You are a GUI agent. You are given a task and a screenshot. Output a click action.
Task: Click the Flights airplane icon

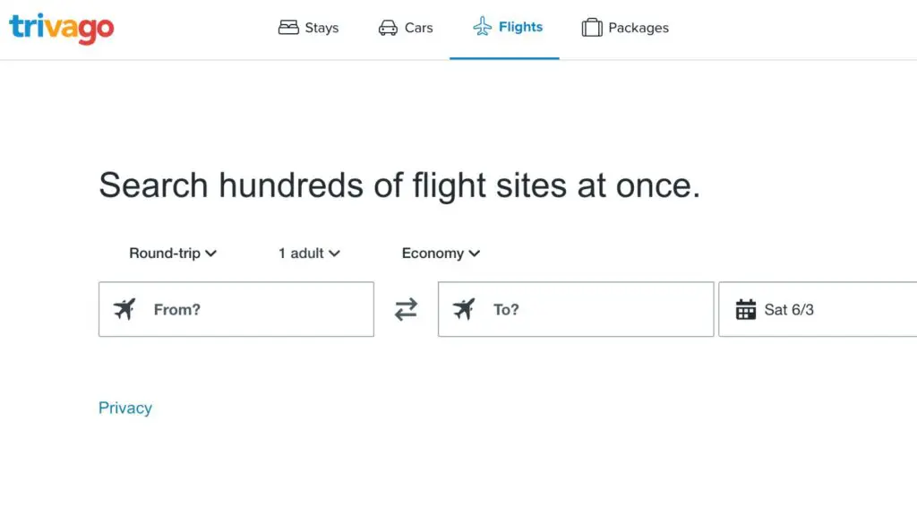(483, 27)
